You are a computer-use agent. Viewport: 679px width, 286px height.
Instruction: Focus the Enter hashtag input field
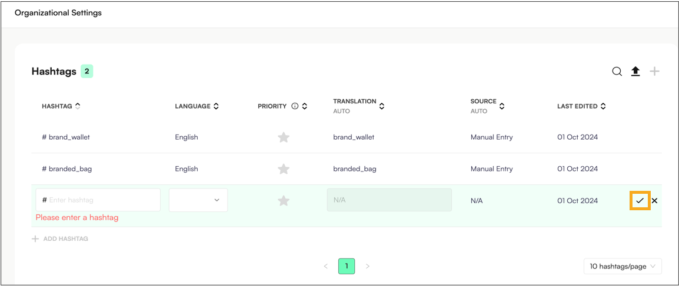click(98, 200)
